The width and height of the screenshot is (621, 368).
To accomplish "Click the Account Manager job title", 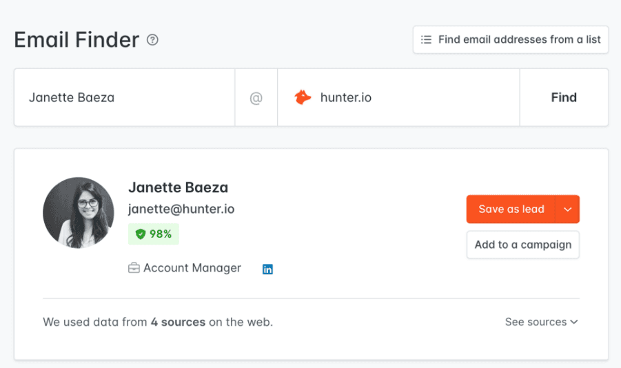I will point(192,268).
